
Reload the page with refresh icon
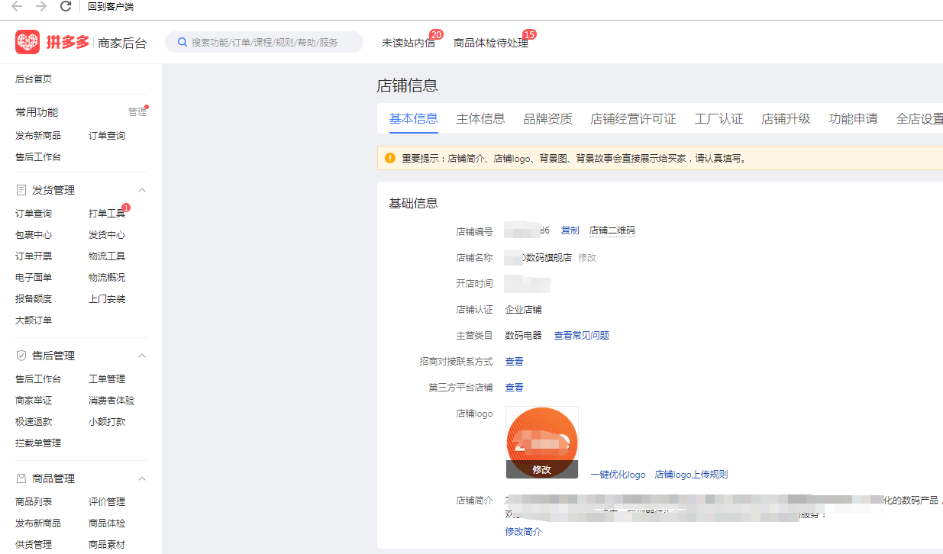(66, 6)
